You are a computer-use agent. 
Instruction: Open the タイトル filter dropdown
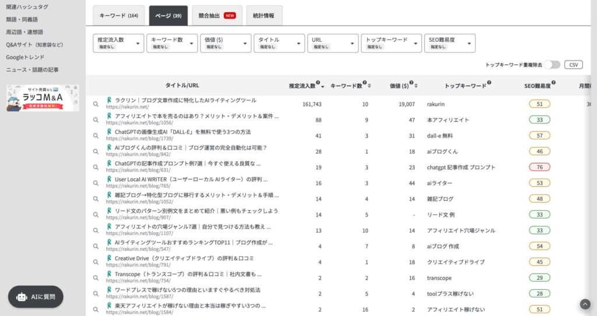(x=279, y=43)
